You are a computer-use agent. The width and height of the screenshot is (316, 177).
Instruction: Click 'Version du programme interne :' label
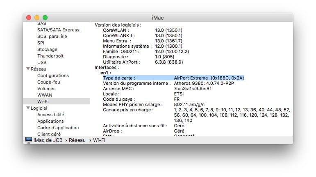[137, 83]
